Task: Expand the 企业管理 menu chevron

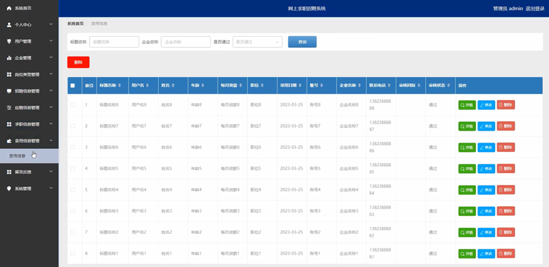Action: click(51, 58)
